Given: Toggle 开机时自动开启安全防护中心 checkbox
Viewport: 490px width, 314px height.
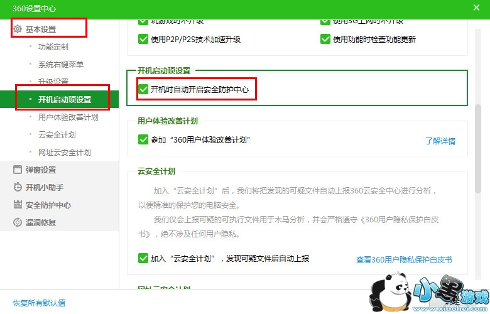Looking at the screenshot, I should click(143, 89).
